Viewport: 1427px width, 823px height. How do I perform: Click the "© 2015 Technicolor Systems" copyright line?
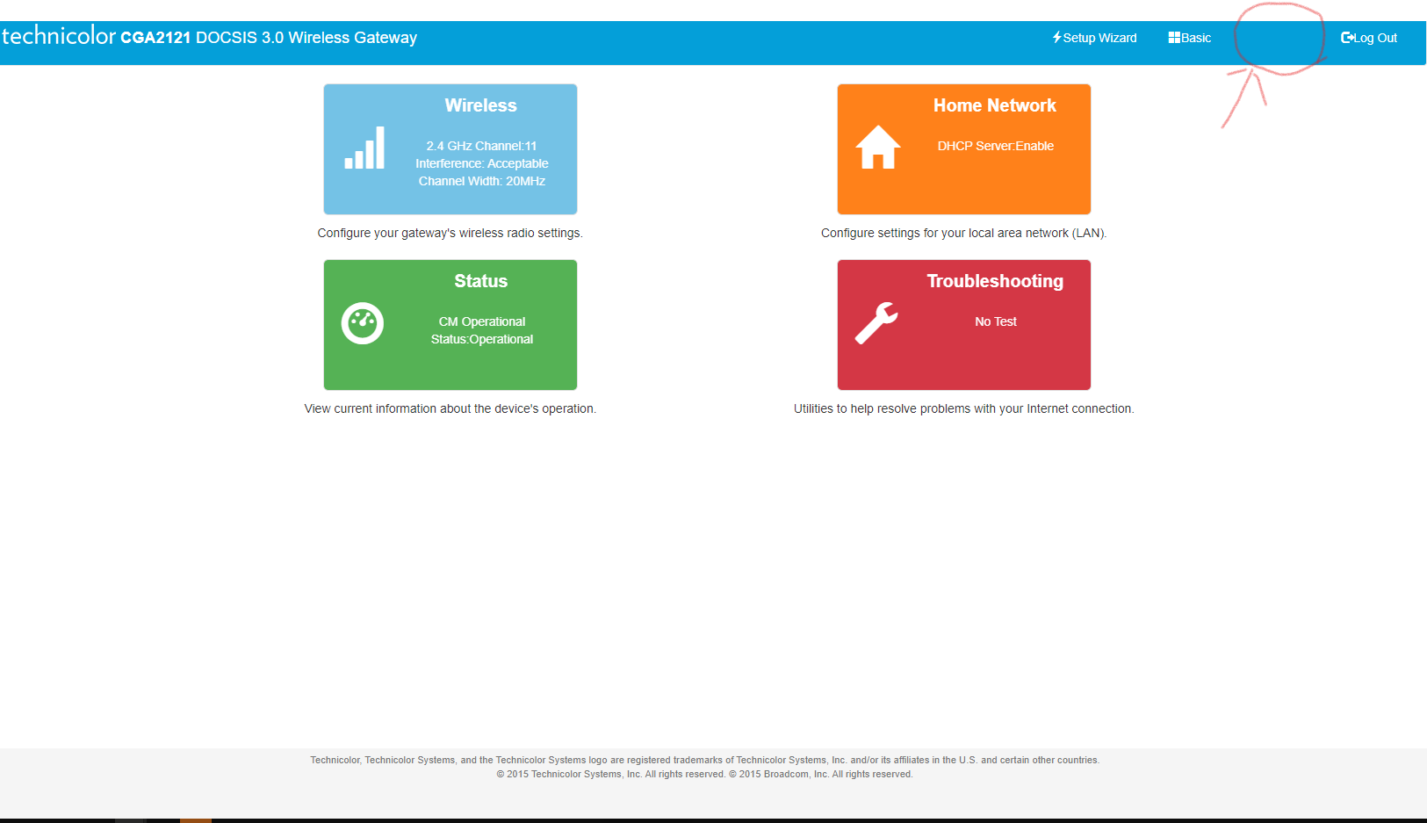coord(705,774)
